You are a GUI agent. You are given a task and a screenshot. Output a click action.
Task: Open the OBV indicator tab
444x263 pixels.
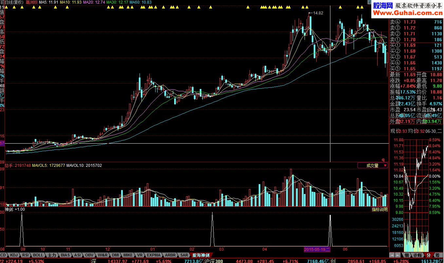click(x=89, y=255)
